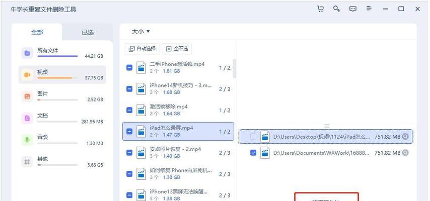Click the 1.47 GB size text

pos(171,135)
